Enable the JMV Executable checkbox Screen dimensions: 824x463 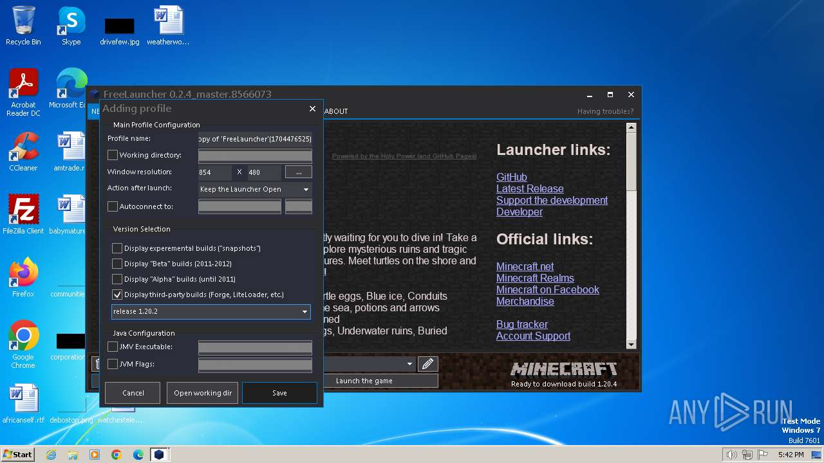point(113,347)
